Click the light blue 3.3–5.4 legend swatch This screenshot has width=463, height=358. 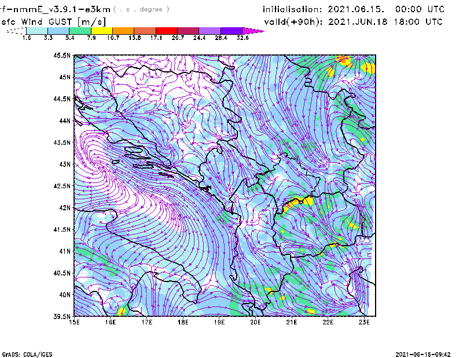pyautogui.click(x=58, y=31)
